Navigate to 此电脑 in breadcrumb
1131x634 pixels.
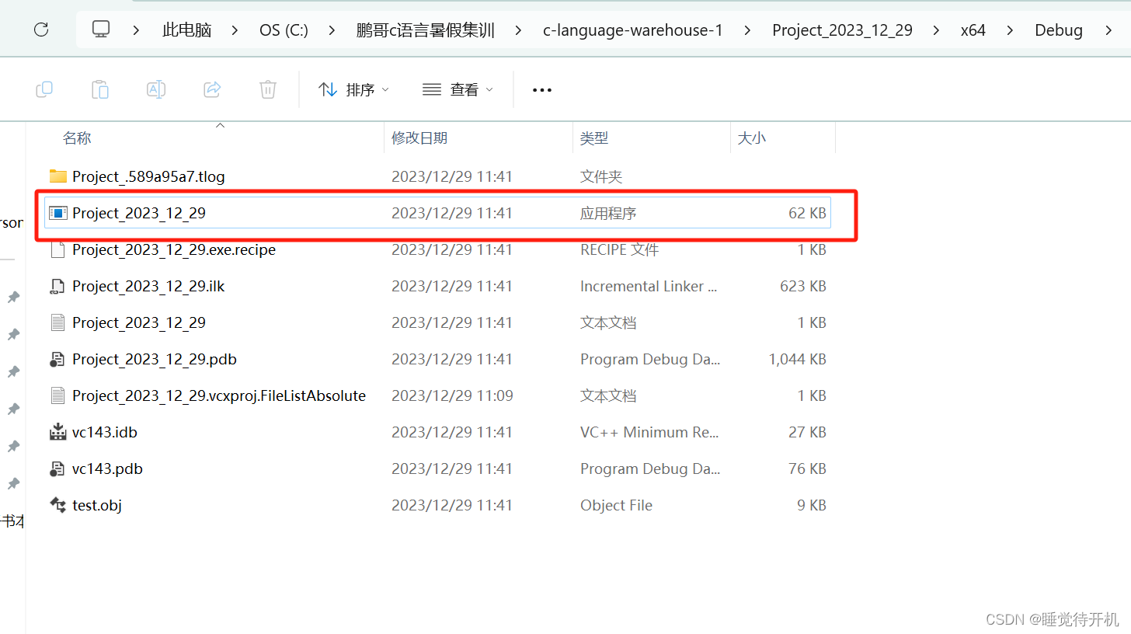187,30
